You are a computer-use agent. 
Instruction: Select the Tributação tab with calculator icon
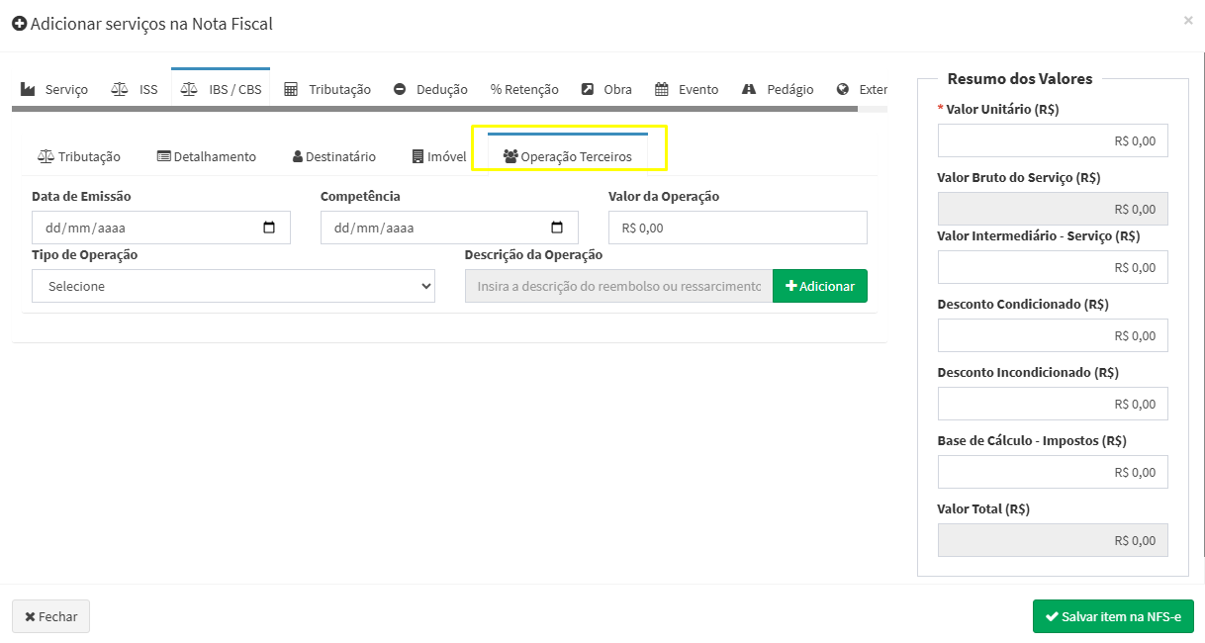tap(327, 89)
